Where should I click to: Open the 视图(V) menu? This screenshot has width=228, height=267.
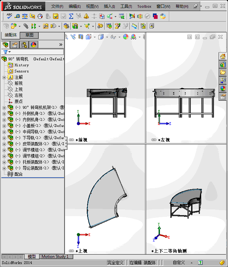tap(92, 6)
